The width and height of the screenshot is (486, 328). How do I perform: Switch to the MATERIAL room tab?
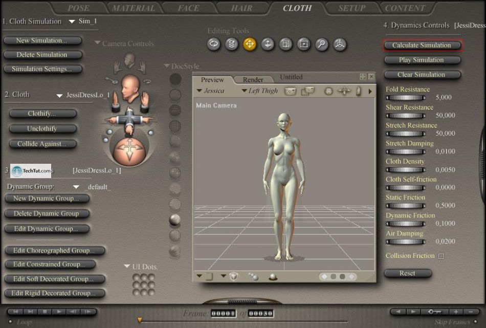point(133,8)
